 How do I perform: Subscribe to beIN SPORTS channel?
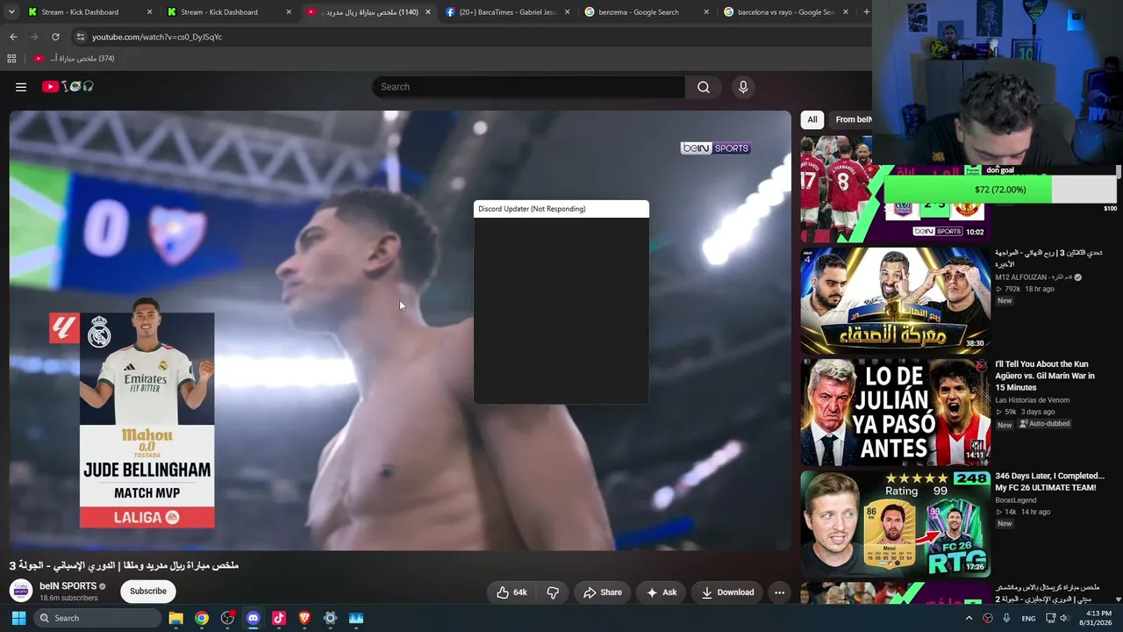coord(148,592)
